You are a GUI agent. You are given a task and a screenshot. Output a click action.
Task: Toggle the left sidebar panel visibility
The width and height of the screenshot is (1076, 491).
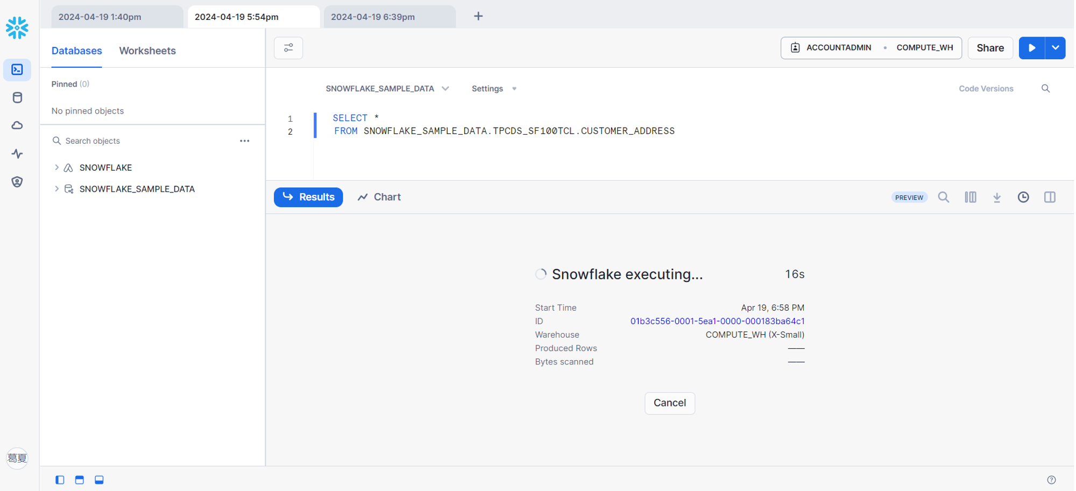pyautogui.click(x=60, y=480)
